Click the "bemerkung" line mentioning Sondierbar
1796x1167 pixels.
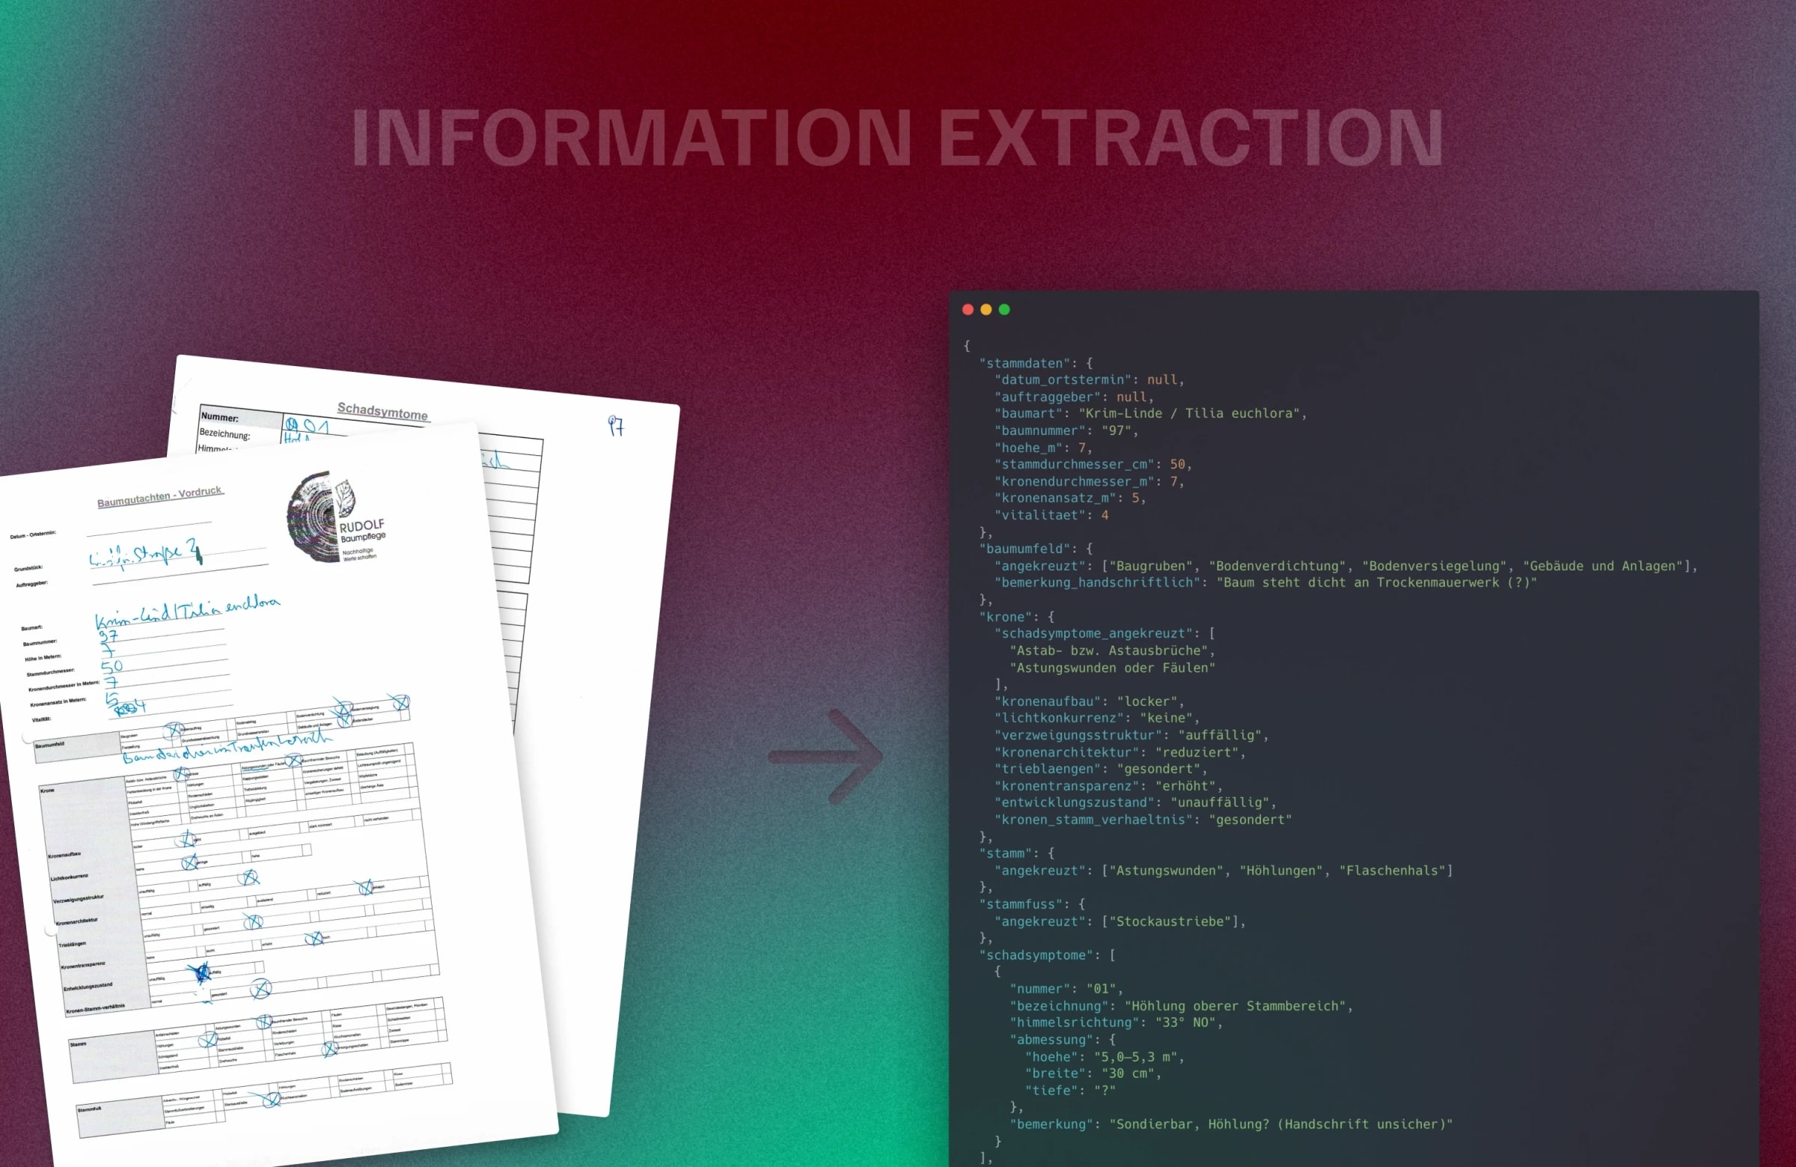point(1231,1124)
